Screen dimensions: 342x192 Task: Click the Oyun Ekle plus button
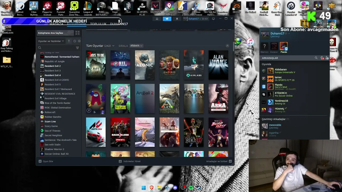tap(40, 161)
